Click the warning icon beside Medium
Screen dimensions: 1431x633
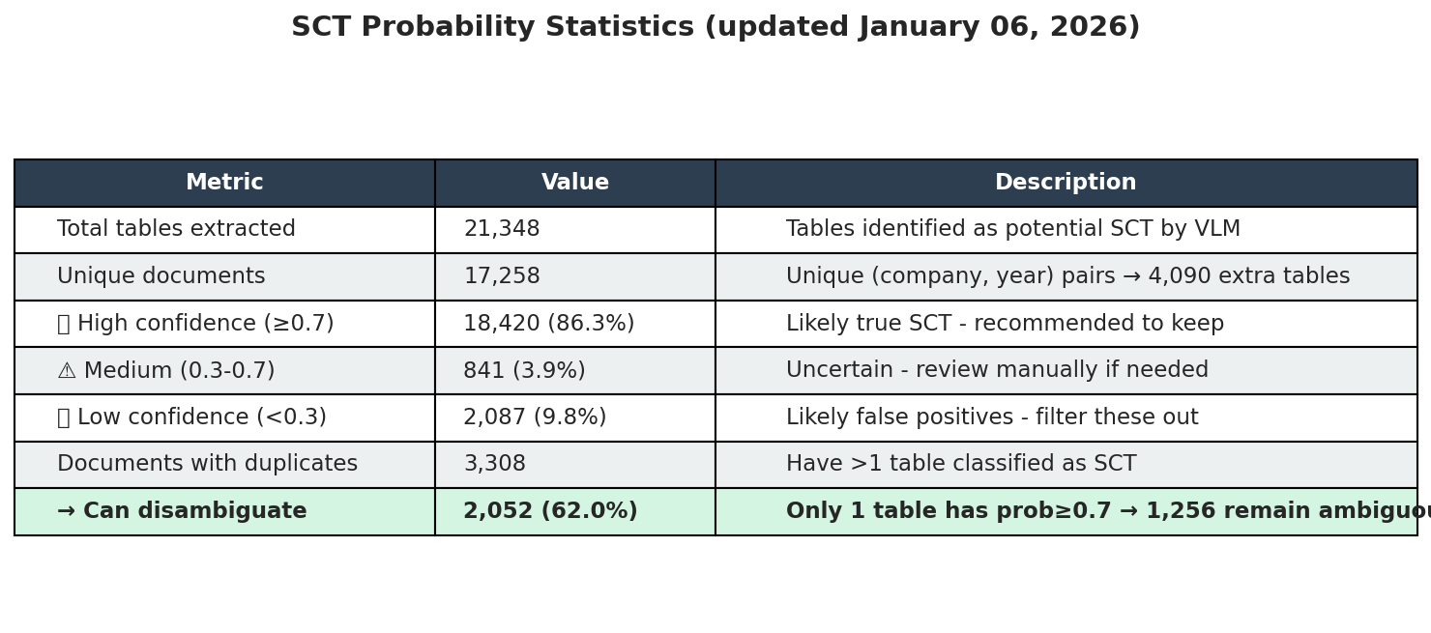tap(67, 371)
